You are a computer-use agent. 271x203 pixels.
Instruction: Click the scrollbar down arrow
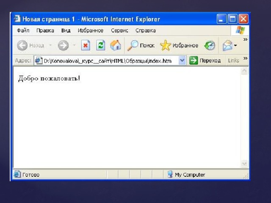pos(244,164)
